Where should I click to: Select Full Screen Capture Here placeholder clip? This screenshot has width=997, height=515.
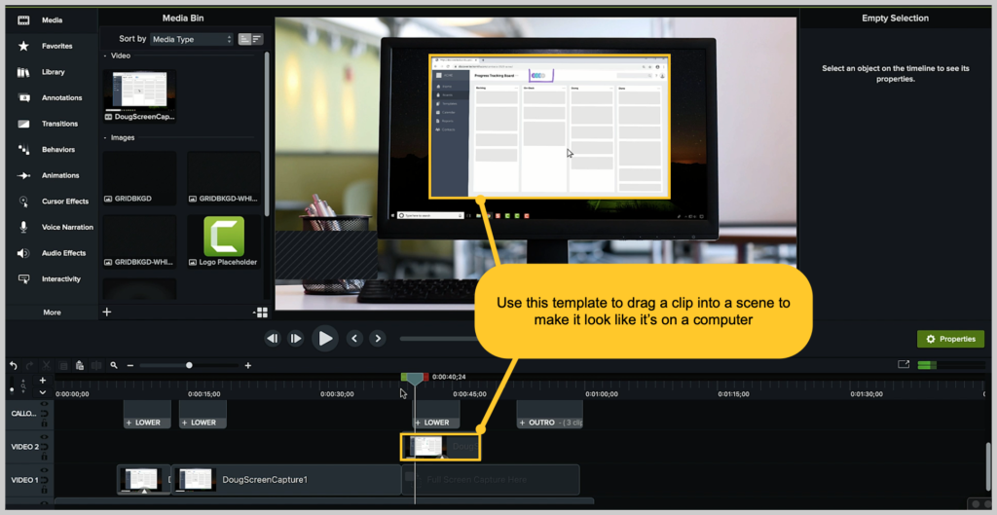click(491, 479)
